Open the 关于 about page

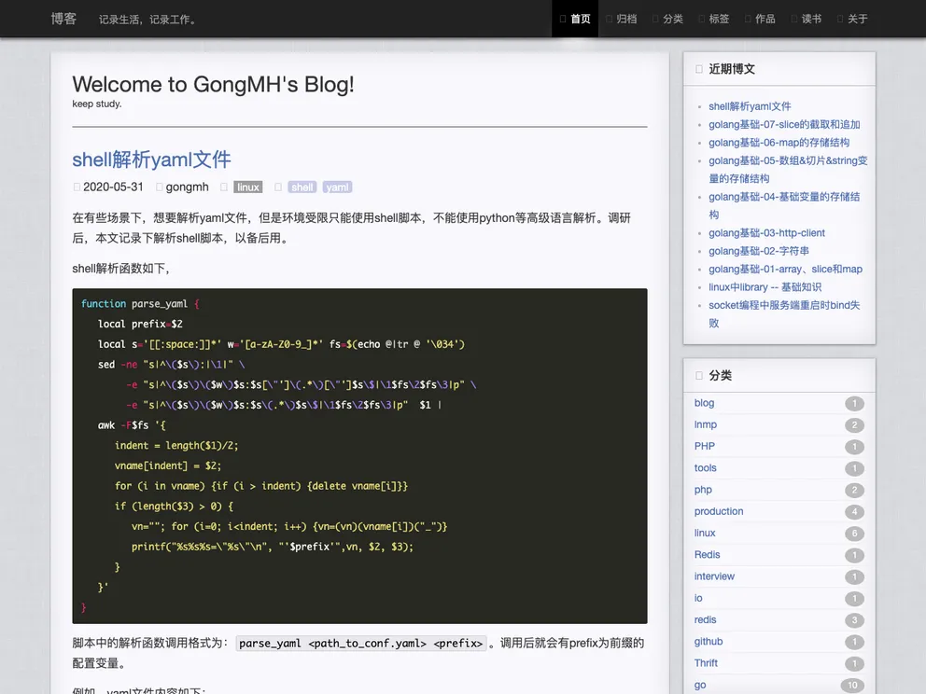(853, 19)
